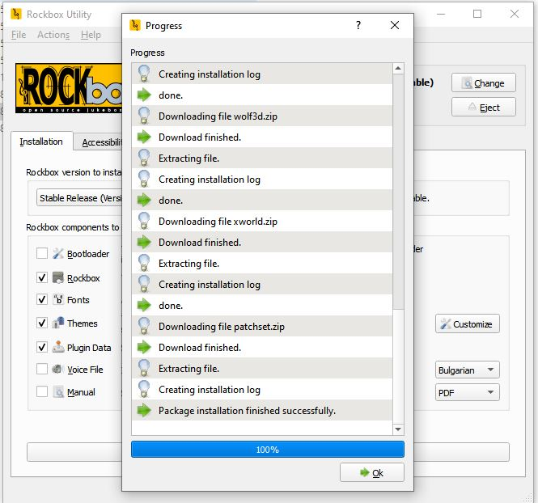538x503 pixels.
Task: Click the Themes component icon
Action: tap(58, 323)
